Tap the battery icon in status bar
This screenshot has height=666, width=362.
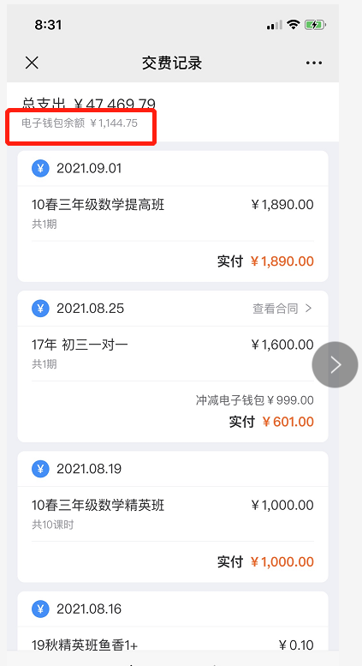click(x=315, y=25)
